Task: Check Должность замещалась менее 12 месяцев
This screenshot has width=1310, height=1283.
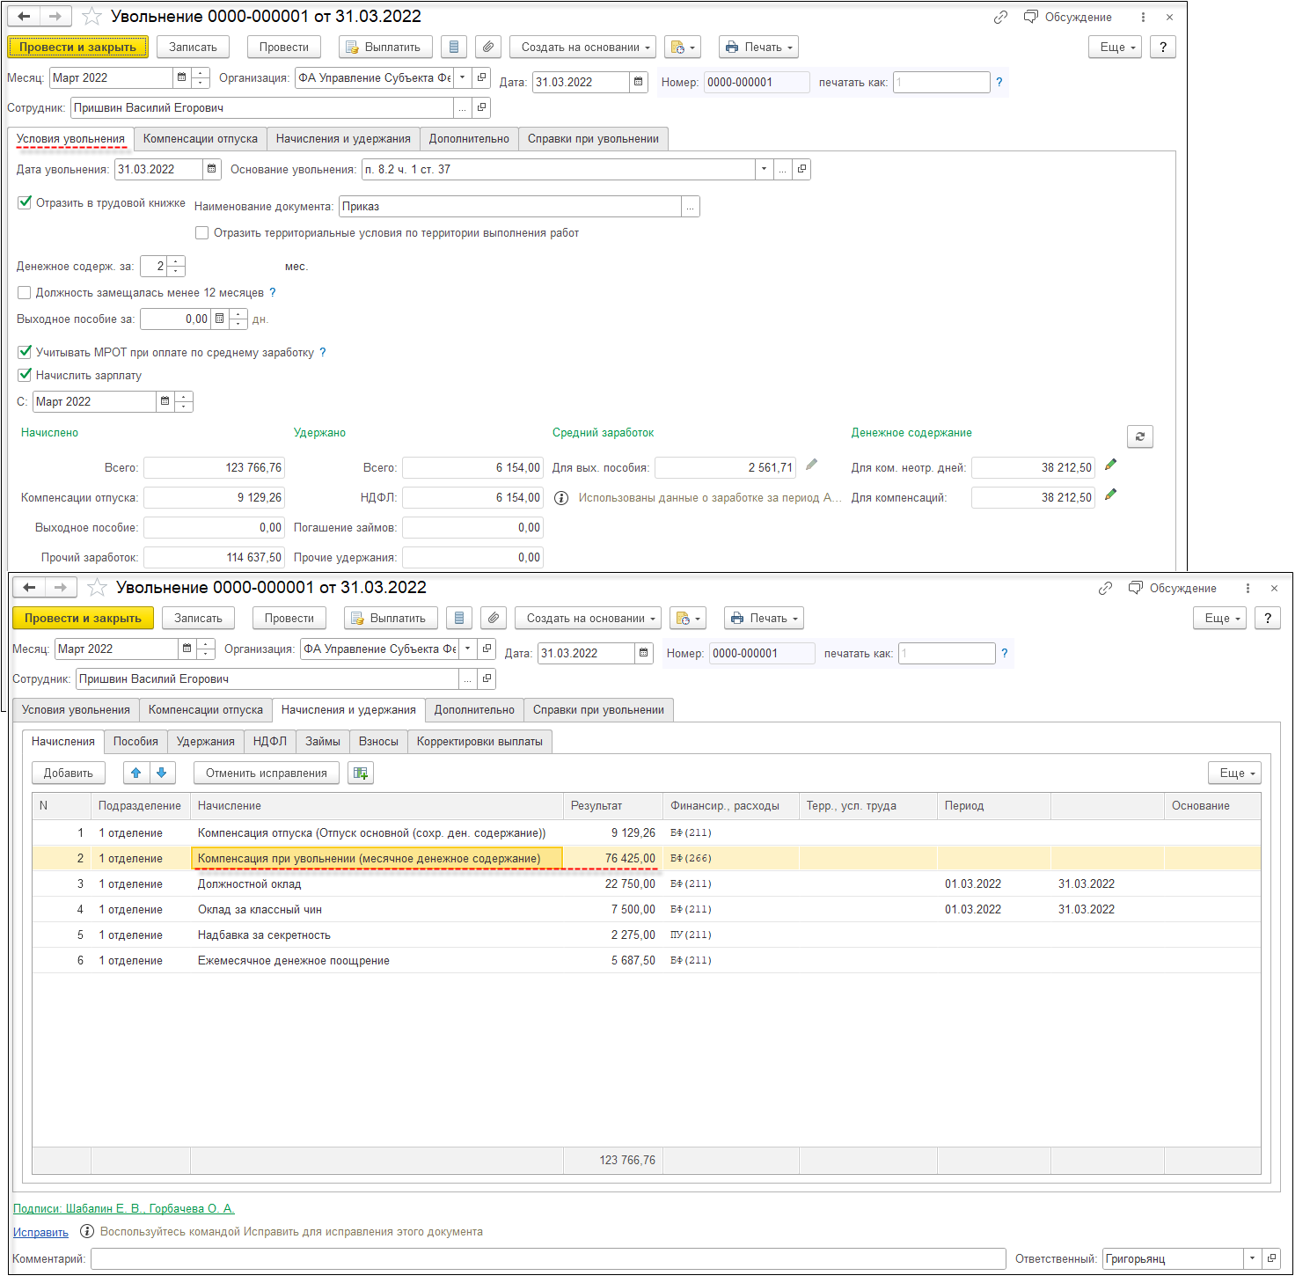Action: click(25, 293)
